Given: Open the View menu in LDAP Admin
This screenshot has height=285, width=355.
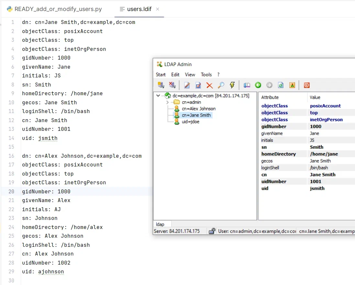Looking at the screenshot, I should tap(190, 74).
